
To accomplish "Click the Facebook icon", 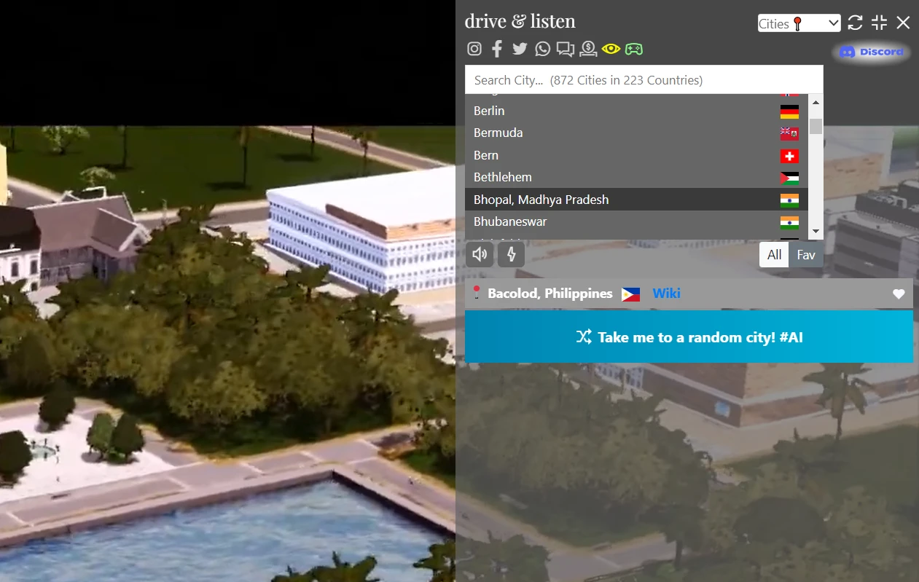I will (497, 49).
